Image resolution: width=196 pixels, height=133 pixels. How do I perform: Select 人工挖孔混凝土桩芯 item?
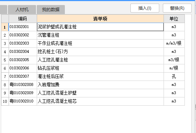100,101
